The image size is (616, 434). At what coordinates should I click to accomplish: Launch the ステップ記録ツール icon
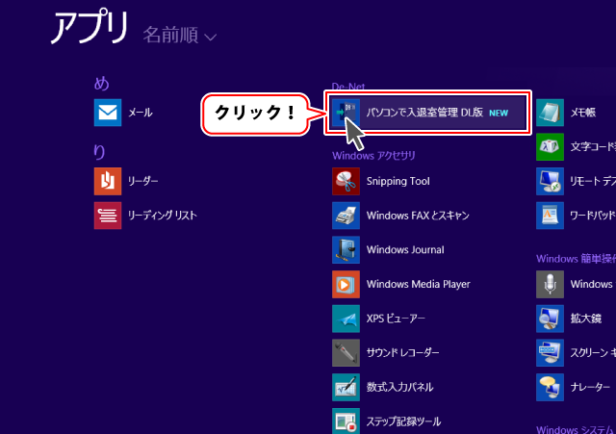point(346,421)
